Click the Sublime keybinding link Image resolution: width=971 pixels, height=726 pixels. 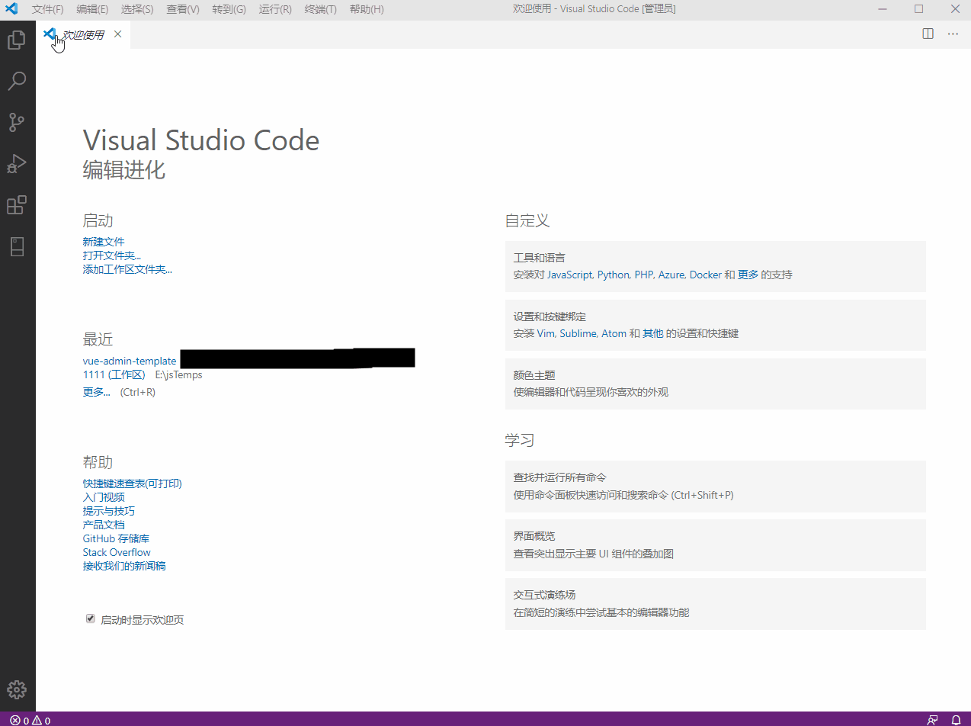(x=578, y=333)
